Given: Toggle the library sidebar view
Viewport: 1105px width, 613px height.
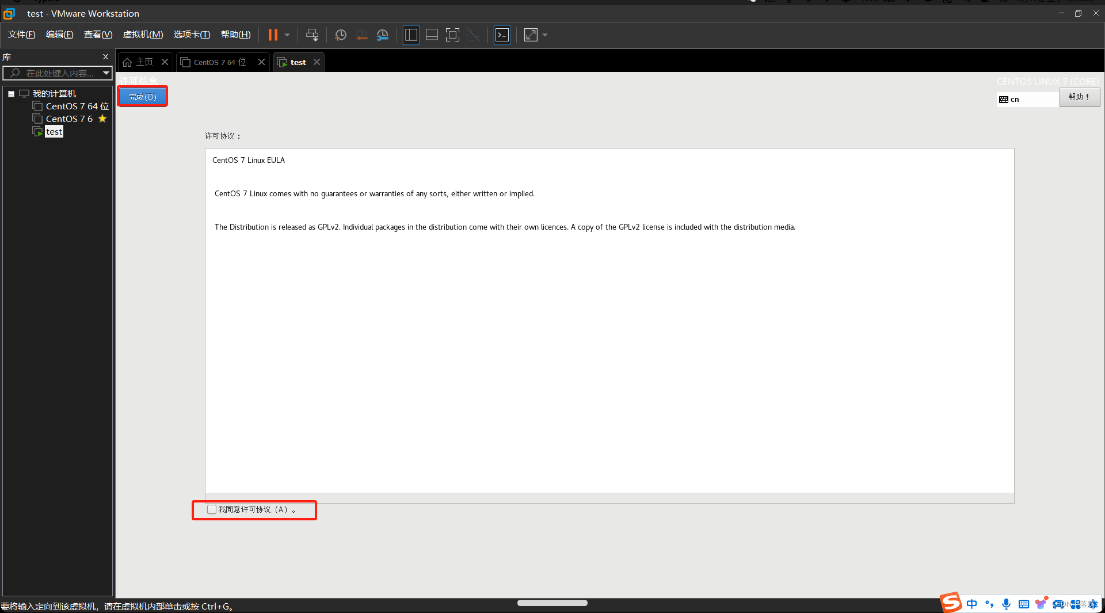Looking at the screenshot, I should coord(411,35).
